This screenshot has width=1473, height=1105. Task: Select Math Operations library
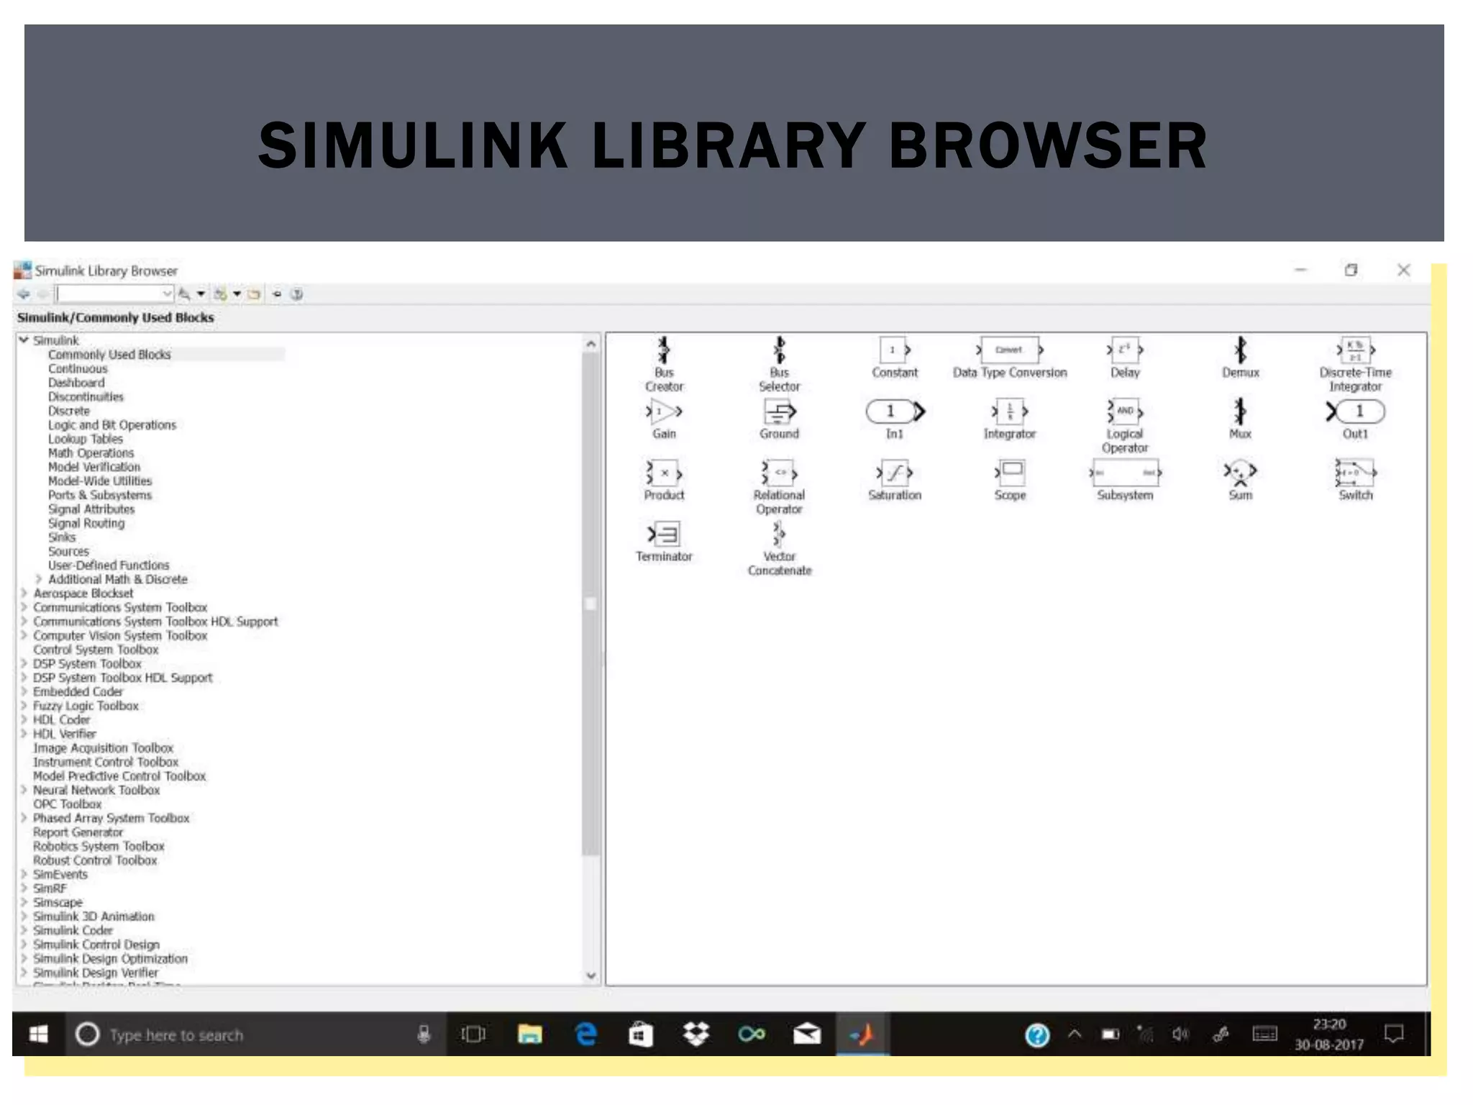91,453
